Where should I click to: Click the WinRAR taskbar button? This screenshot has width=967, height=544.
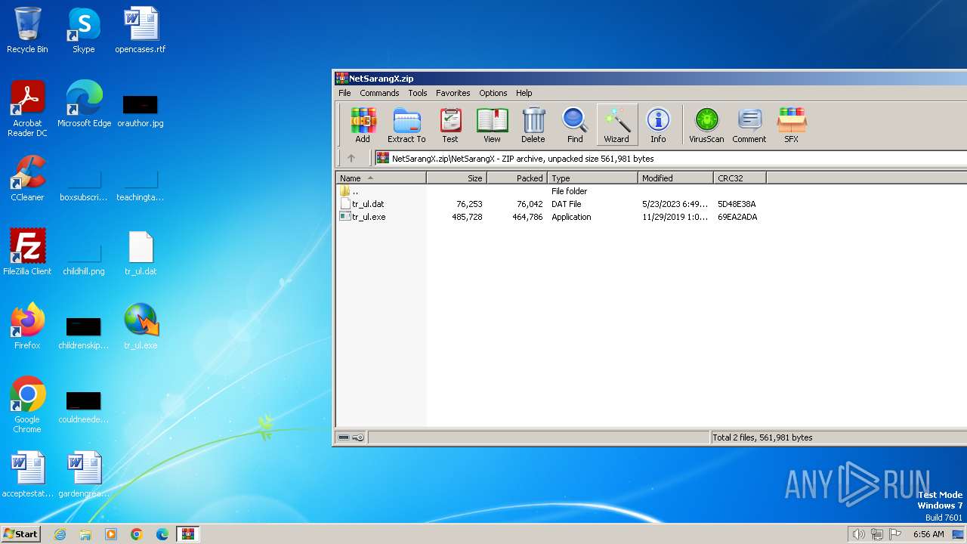pyautogui.click(x=188, y=534)
